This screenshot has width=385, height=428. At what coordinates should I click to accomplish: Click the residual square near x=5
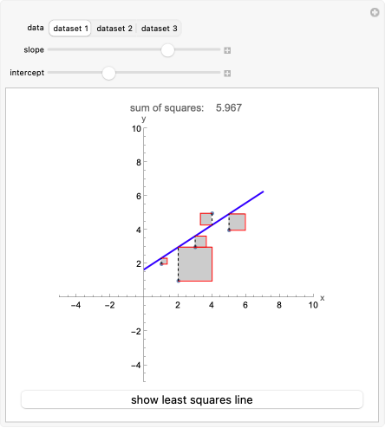(238, 222)
